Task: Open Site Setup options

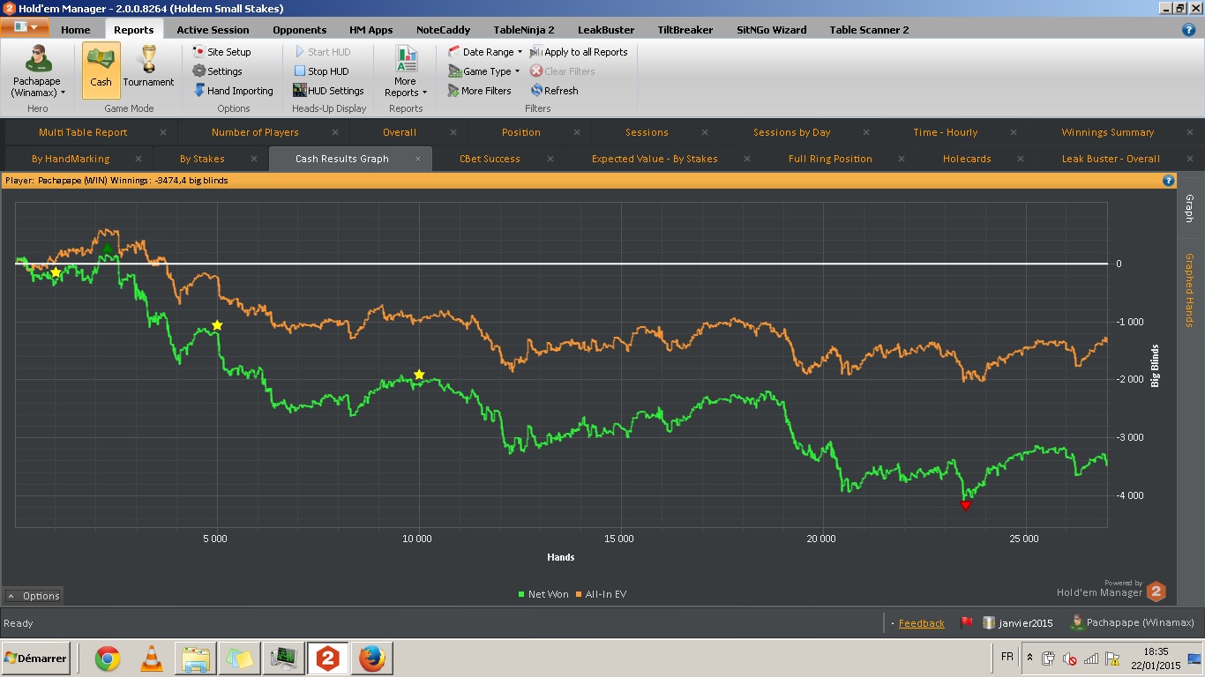Action: click(x=222, y=52)
